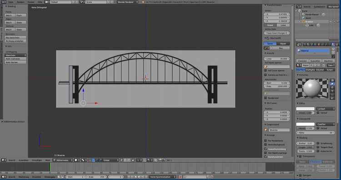Click the Glanzpunkt specular color swatch
This screenshot has width=341, height=180.
(306, 124)
